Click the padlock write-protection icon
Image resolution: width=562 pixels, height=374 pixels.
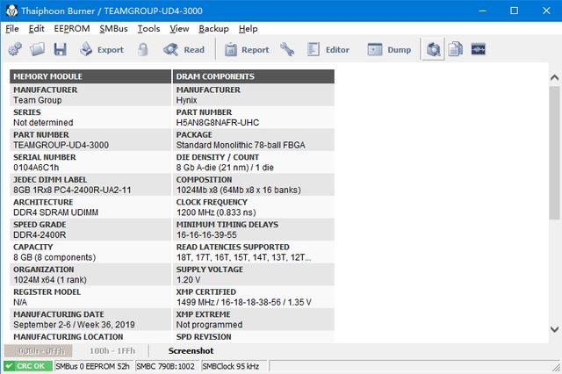[x=142, y=50]
